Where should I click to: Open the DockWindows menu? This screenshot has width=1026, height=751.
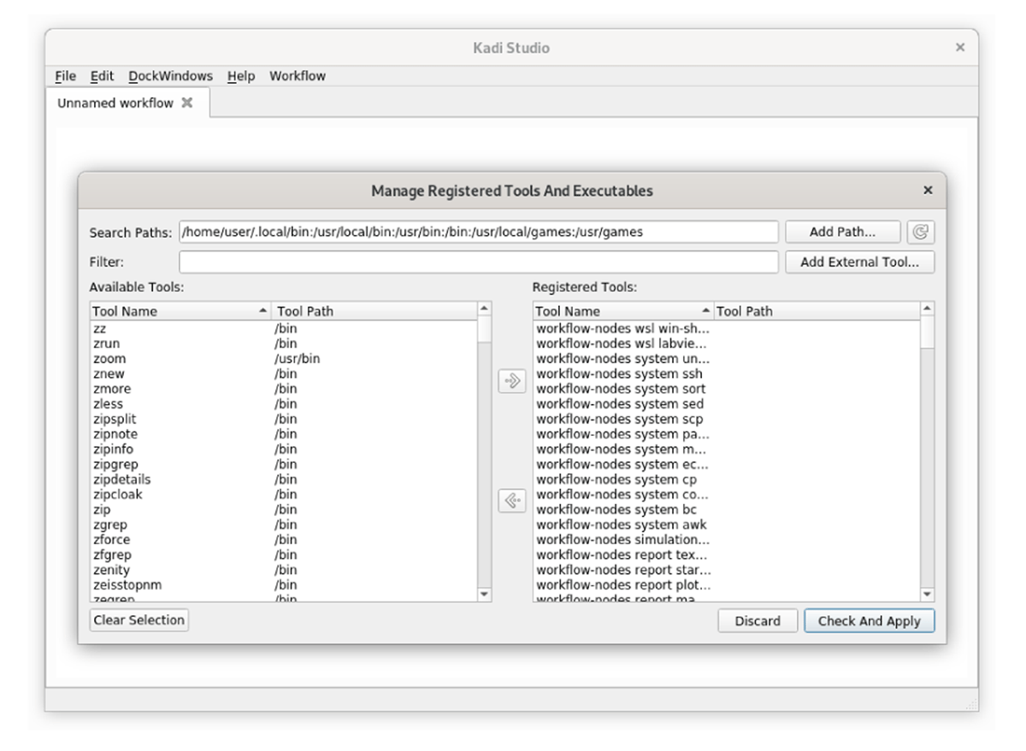pos(170,76)
